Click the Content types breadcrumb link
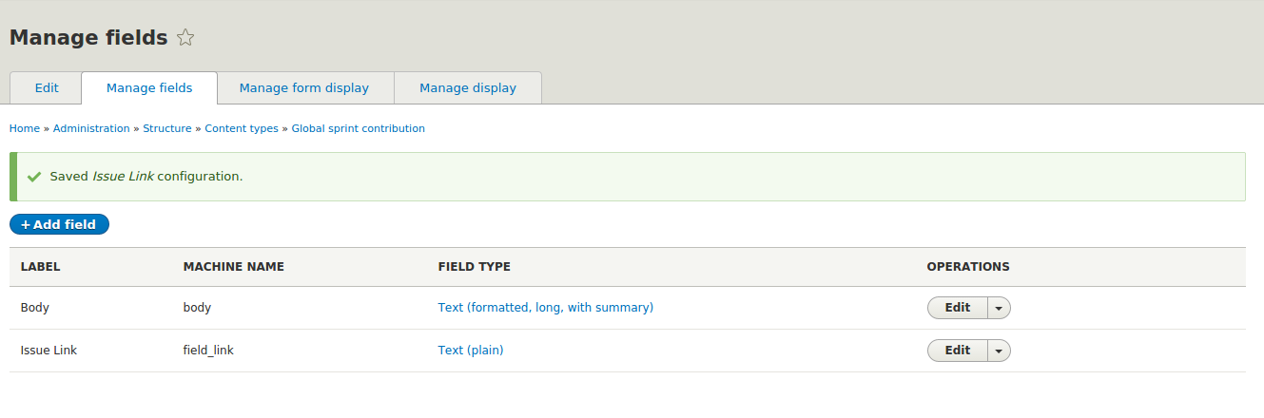 pyautogui.click(x=242, y=128)
